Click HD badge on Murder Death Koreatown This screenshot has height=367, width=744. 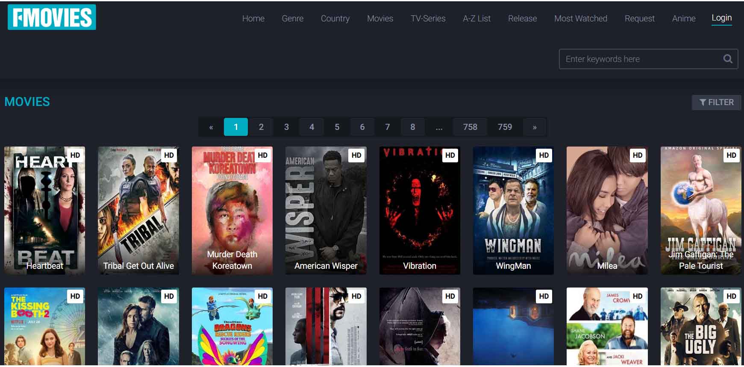pos(262,155)
